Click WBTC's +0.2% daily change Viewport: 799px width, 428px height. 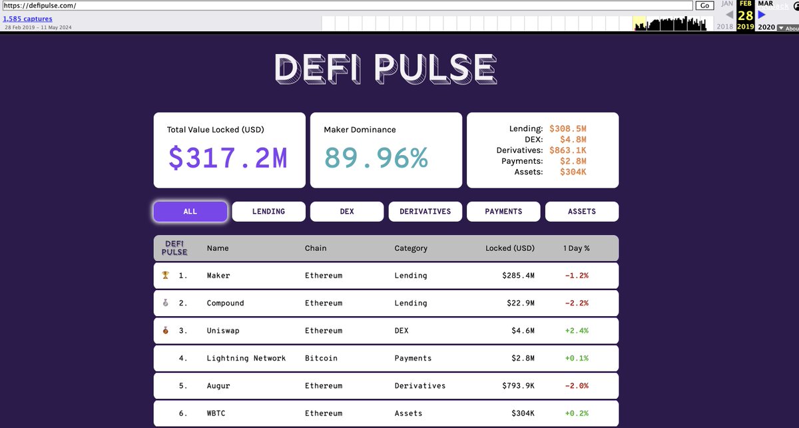coord(576,413)
